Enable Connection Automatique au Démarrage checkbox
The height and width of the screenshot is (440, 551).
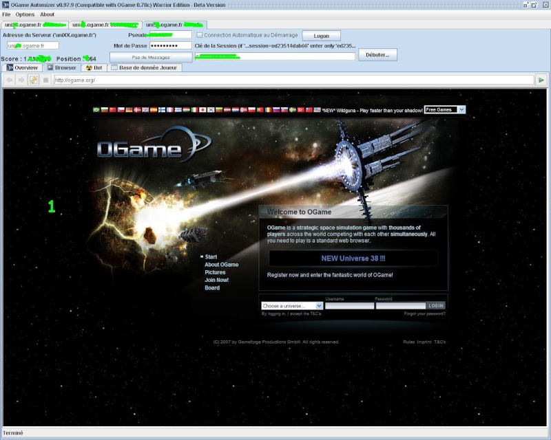pyautogui.click(x=200, y=35)
